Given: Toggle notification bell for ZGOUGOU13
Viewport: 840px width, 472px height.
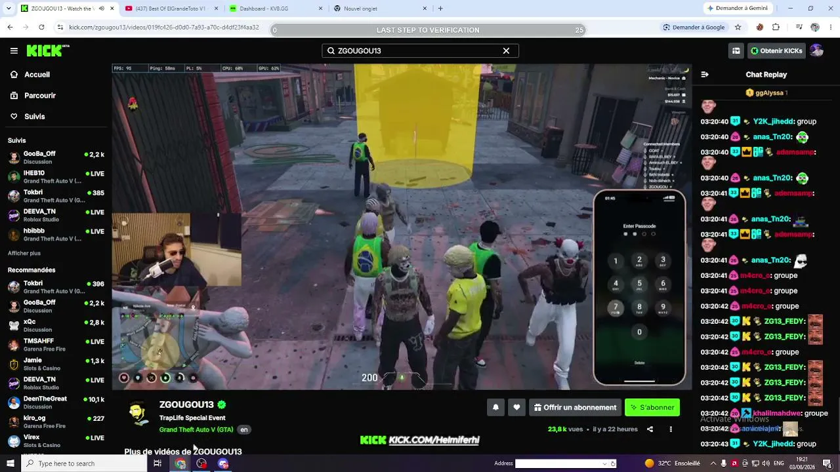Looking at the screenshot, I should tap(495, 408).
